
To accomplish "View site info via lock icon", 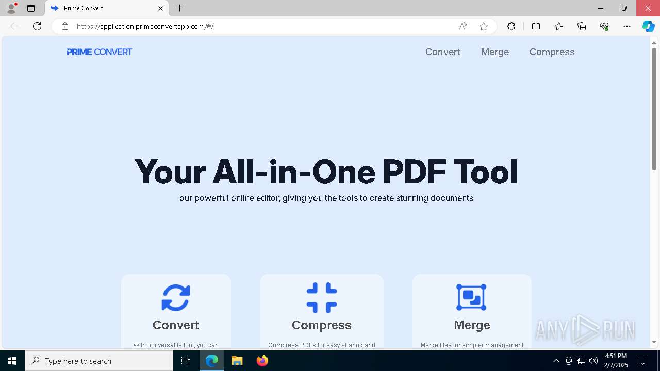I will point(65,26).
